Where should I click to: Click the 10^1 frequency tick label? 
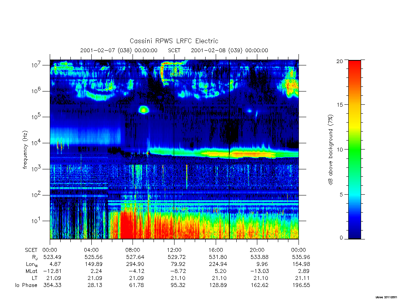click(36, 221)
